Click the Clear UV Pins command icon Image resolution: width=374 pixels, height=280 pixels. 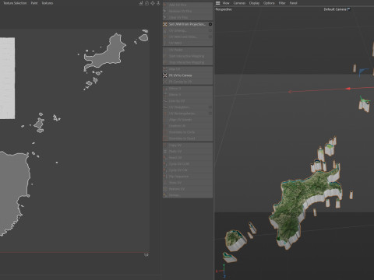pos(165,17)
